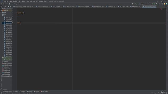Open the Services tool window

(x=36, y=91)
